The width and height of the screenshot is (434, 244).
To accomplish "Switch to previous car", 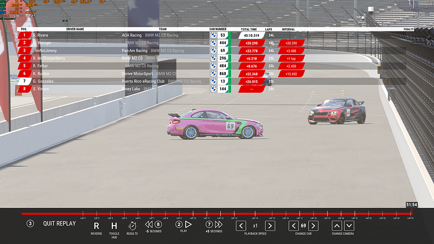I will tap(293, 226).
